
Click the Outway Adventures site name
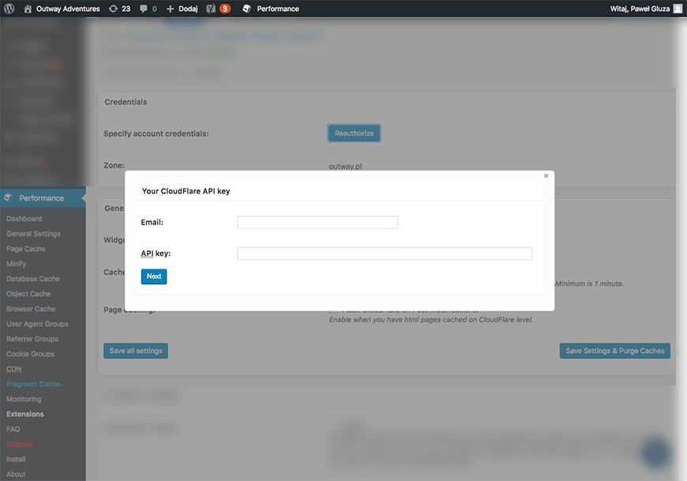coord(68,9)
